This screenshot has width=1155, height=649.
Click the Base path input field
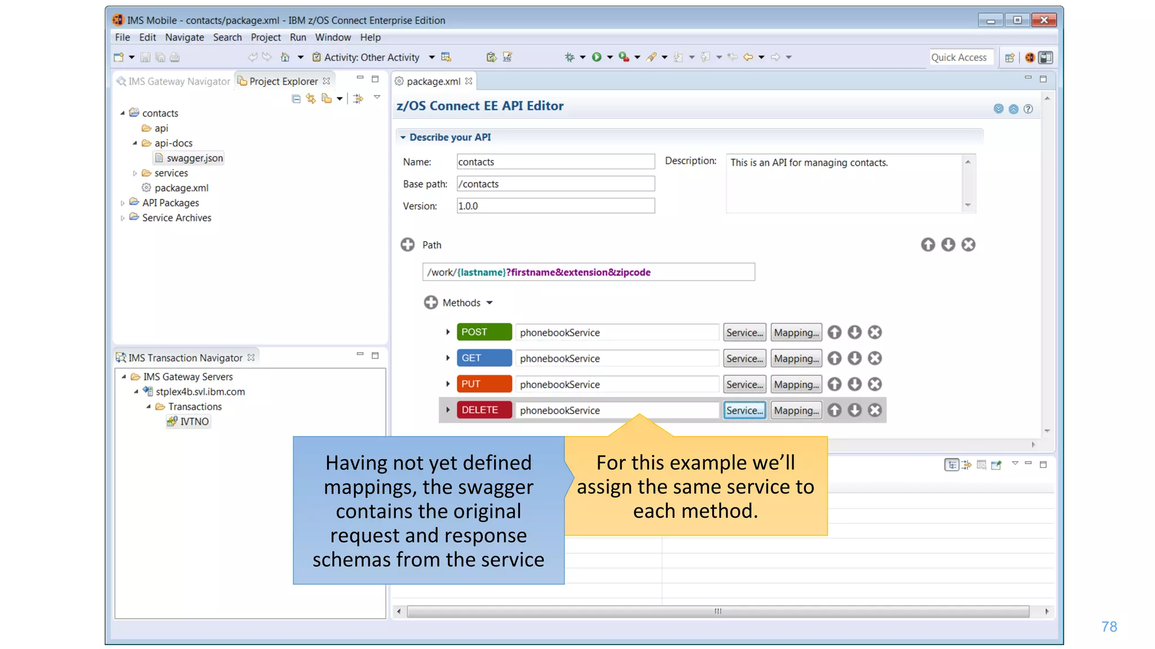[556, 184]
